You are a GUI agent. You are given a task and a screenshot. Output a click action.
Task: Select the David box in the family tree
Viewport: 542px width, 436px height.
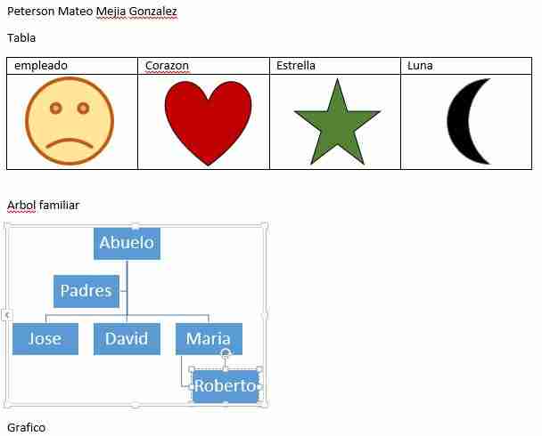[x=127, y=339]
